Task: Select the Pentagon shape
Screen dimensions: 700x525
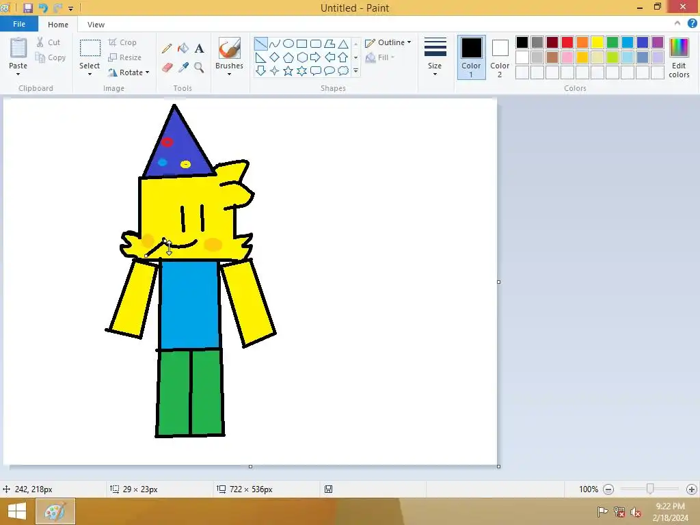Action: click(x=288, y=57)
